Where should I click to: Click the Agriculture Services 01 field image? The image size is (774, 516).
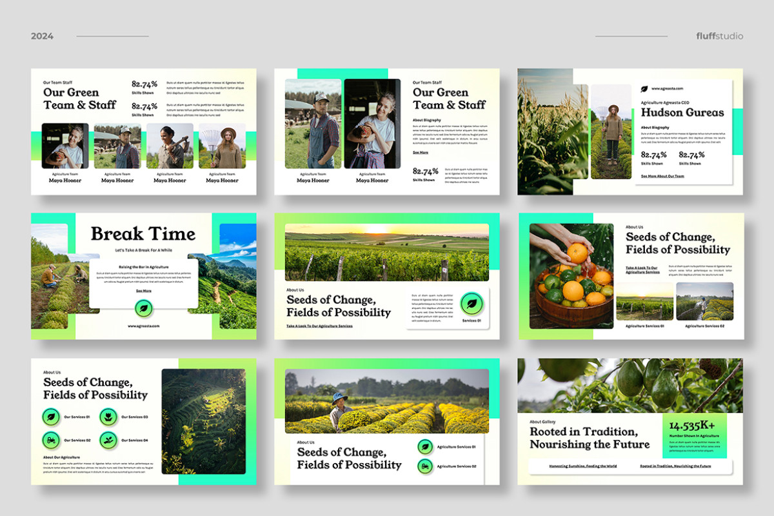(x=645, y=301)
